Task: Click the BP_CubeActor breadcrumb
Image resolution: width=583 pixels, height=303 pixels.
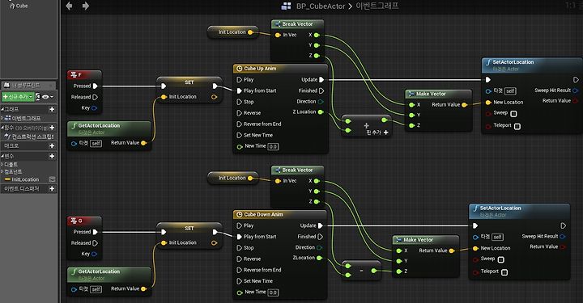Action: [x=321, y=6]
